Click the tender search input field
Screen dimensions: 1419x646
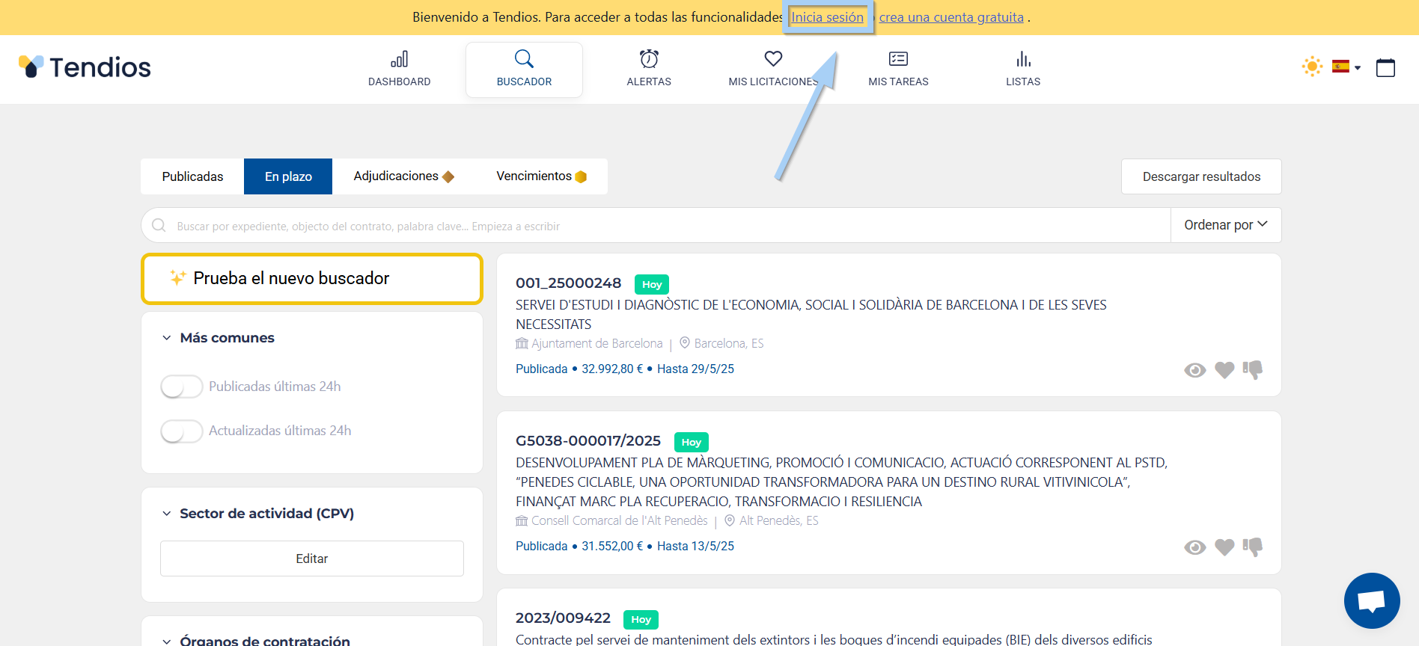[659, 226]
